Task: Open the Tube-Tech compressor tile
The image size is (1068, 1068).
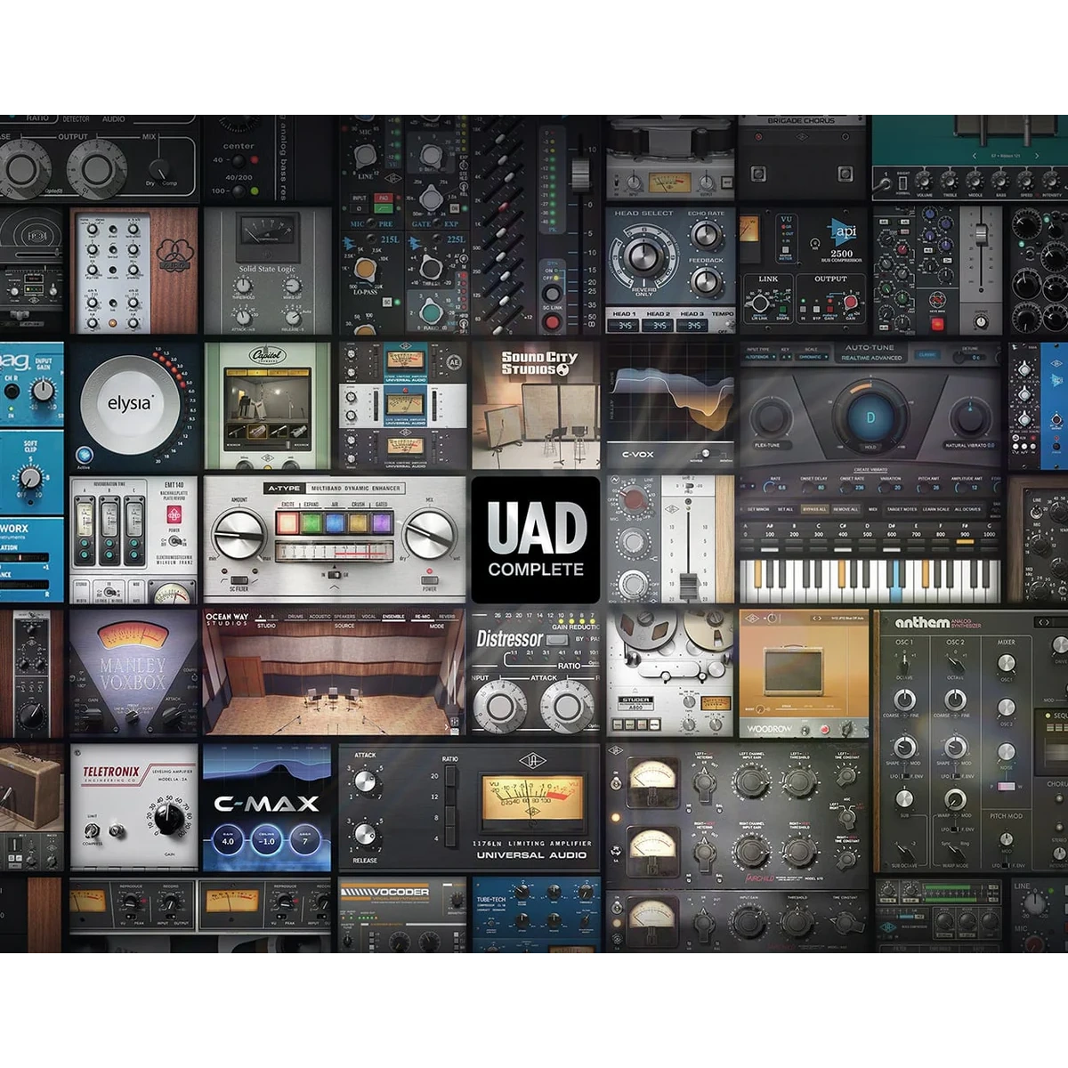Action: (x=536, y=917)
